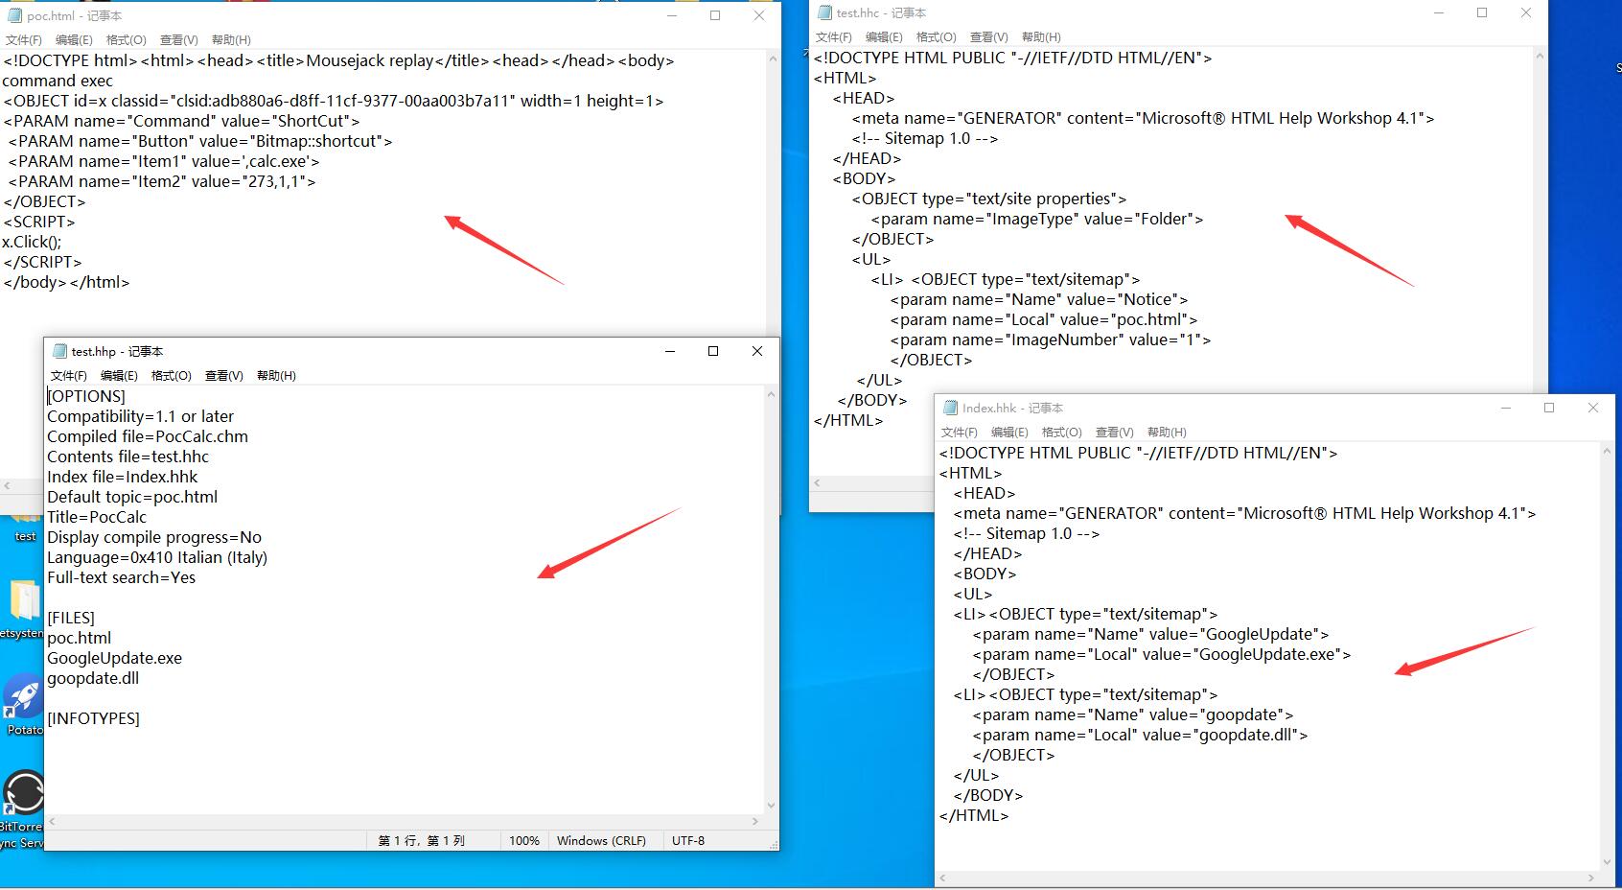Screen dimensions: 1622x890
Task: Open 查看(V) menu in Index.hhk window
Action: 1114,432
